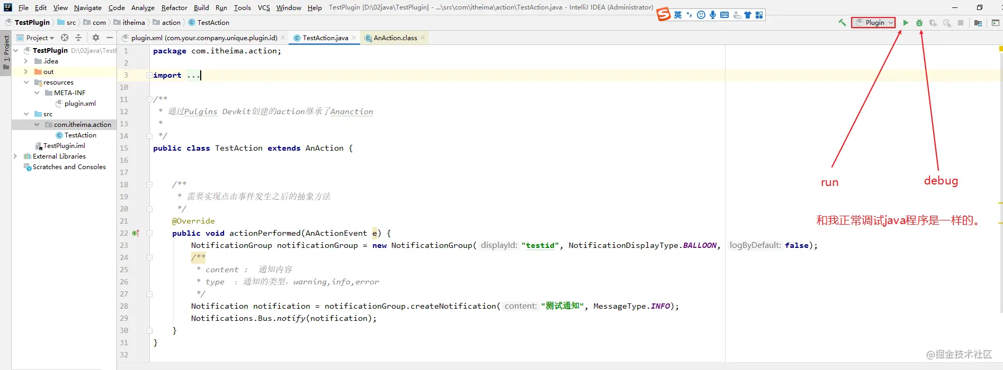1003x370 pixels.
Task: Open the Refactor menu
Action: pos(174,7)
